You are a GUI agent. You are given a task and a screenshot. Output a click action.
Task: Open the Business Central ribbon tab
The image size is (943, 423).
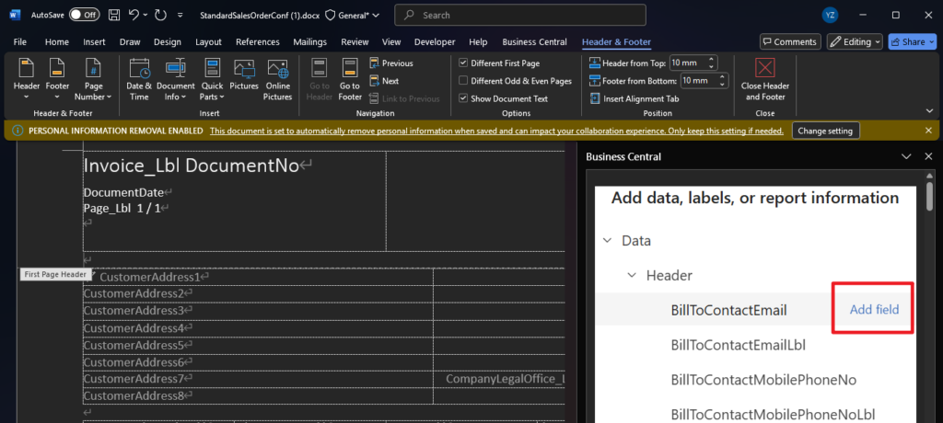[x=534, y=42]
